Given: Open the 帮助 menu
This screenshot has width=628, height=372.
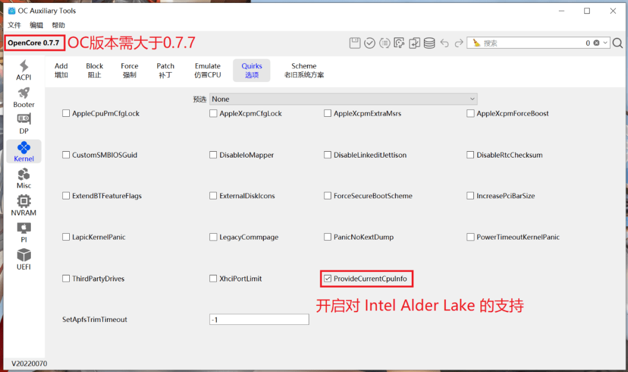Looking at the screenshot, I should (58, 25).
